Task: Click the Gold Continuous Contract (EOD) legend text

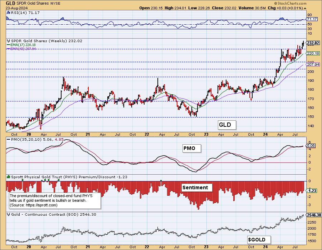Action: point(53,214)
